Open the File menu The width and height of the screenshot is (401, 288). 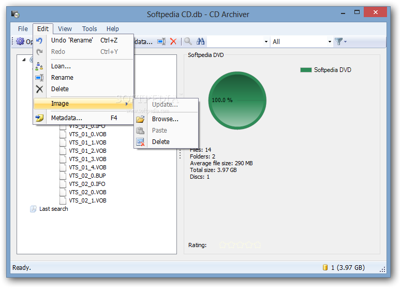click(23, 28)
